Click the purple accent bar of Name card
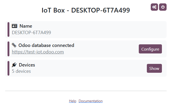 coord(8,29)
